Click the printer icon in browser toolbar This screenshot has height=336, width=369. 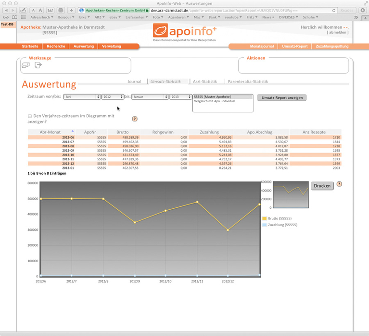coord(60,10)
